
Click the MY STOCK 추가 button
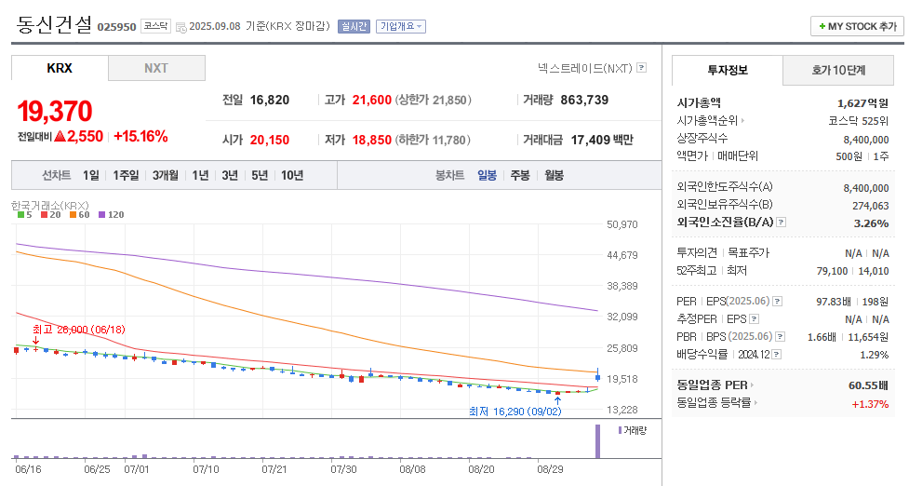(857, 27)
